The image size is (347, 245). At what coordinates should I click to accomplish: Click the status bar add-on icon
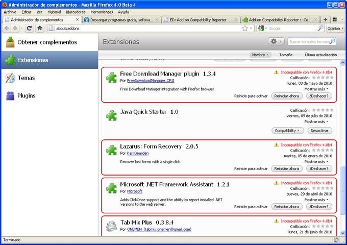[x=336, y=240]
